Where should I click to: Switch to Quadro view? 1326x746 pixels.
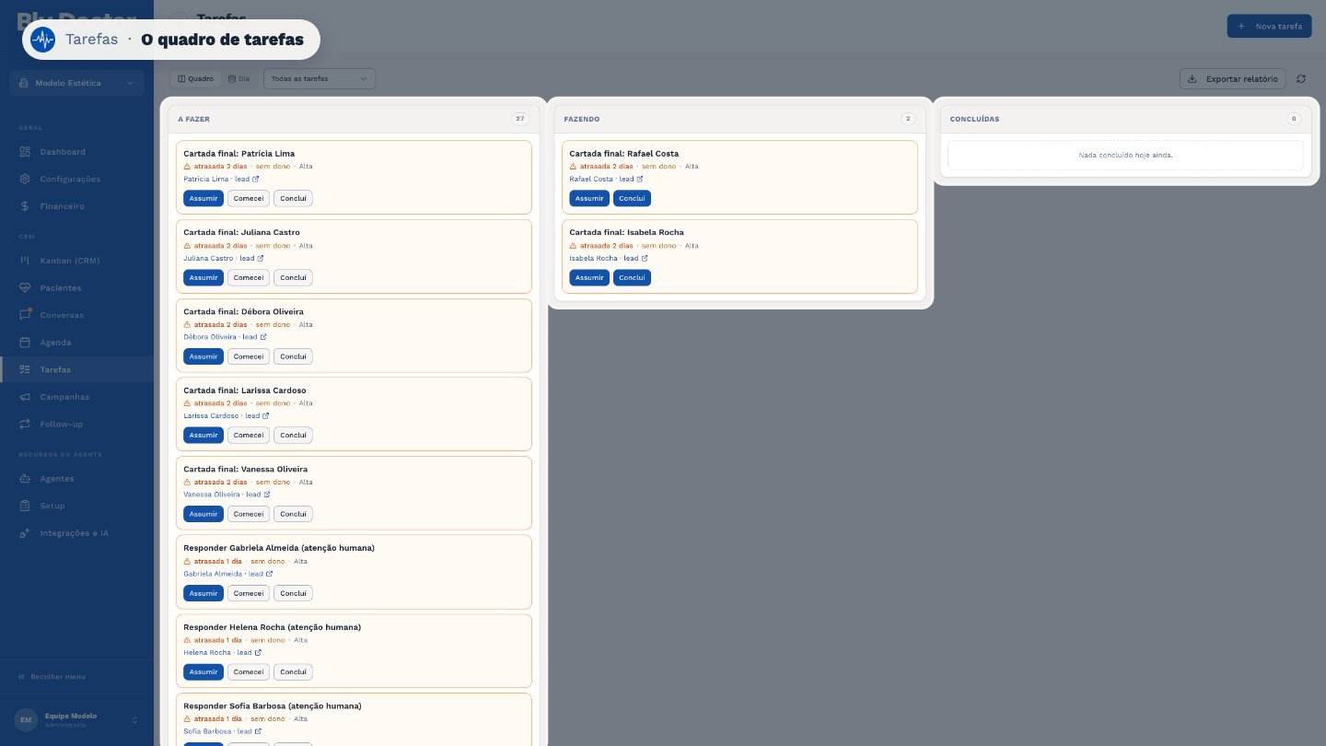[x=196, y=79]
